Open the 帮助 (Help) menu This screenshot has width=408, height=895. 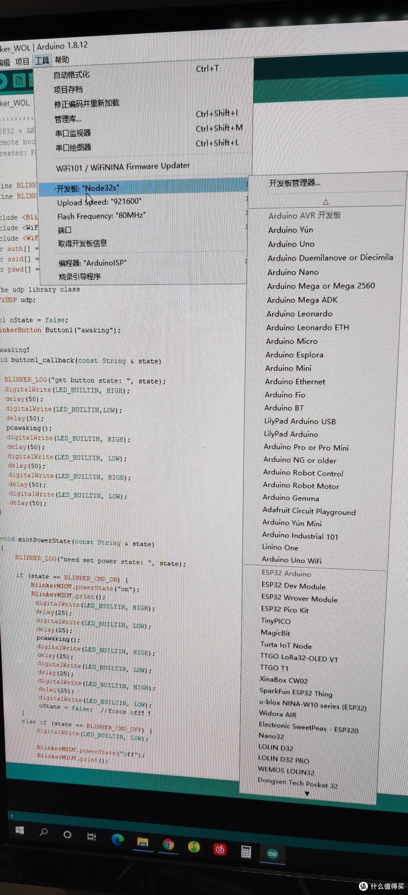(x=62, y=60)
